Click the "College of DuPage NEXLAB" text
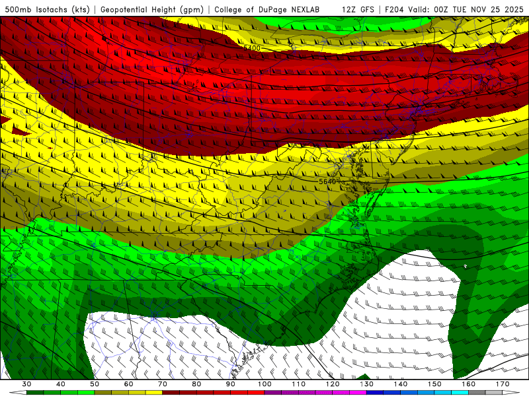This screenshot has width=529, height=396. pos(267,9)
